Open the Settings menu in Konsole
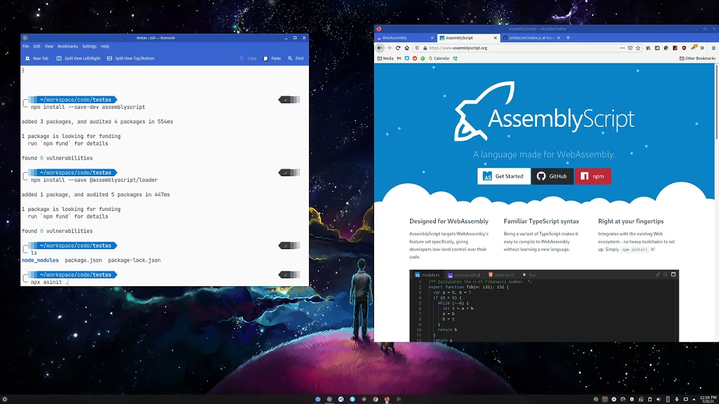Viewport: 719px width, 404px height. coord(89,46)
